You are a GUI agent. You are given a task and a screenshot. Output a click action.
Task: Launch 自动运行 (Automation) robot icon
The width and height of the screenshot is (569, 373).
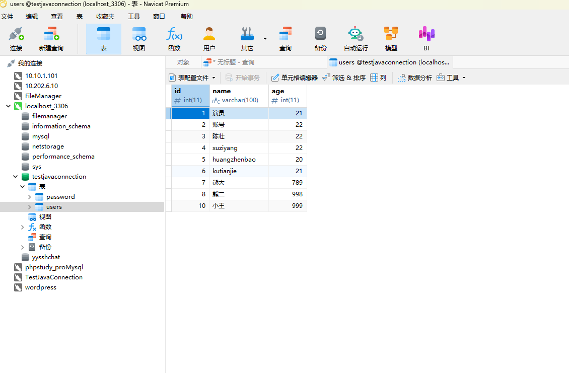pyautogui.click(x=355, y=39)
